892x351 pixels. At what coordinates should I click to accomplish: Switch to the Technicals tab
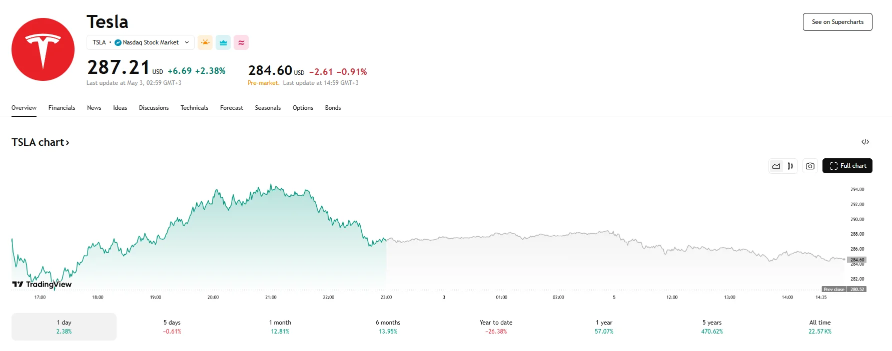(194, 108)
